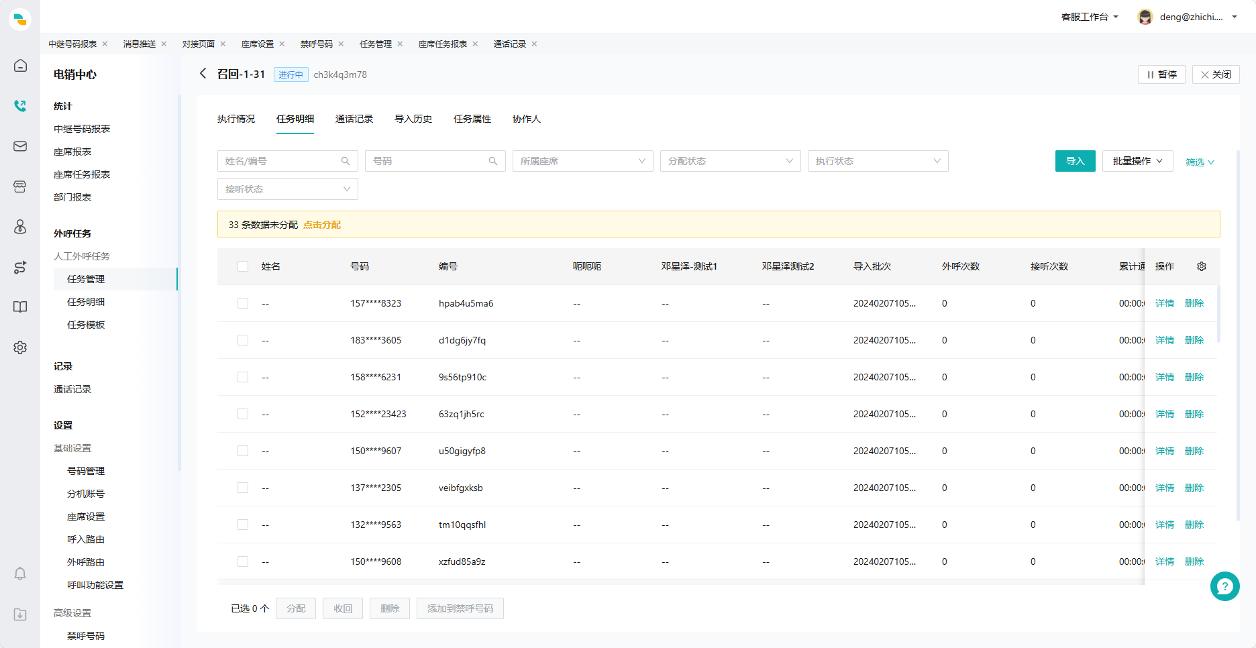Close the 座席任务报表 tab
The width and height of the screenshot is (1256, 648).
pyautogui.click(x=475, y=44)
